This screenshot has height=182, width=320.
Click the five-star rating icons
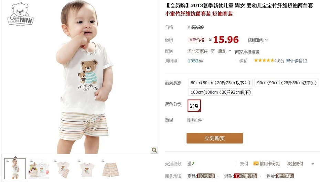click(x=264, y=61)
